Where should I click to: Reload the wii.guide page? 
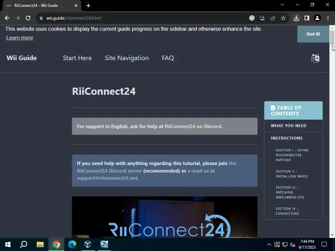(28, 18)
